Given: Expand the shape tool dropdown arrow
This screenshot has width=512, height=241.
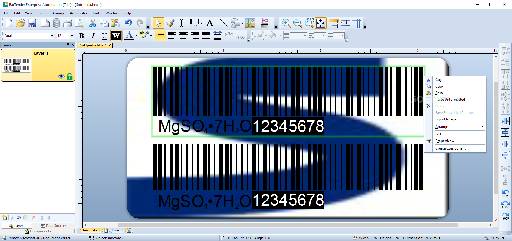Looking at the screenshot, I should coord(242,23).
